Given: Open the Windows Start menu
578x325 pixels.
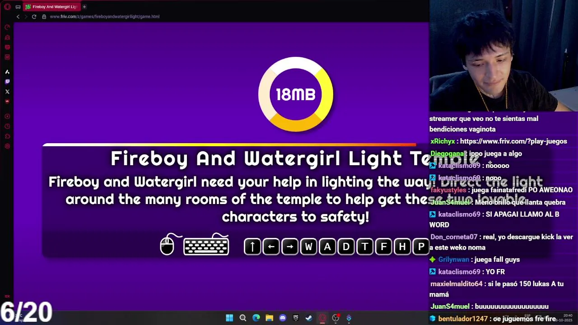Looking at the screenshot, I should click(229, 318).
